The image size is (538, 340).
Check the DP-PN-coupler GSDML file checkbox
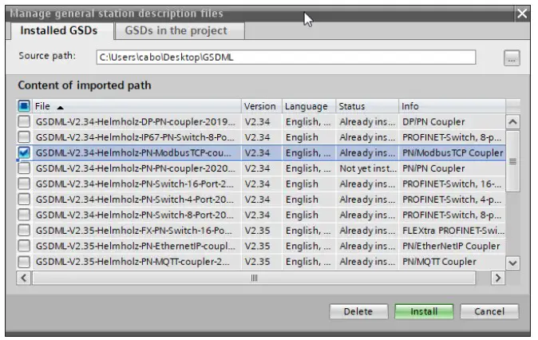pos(24,121)
